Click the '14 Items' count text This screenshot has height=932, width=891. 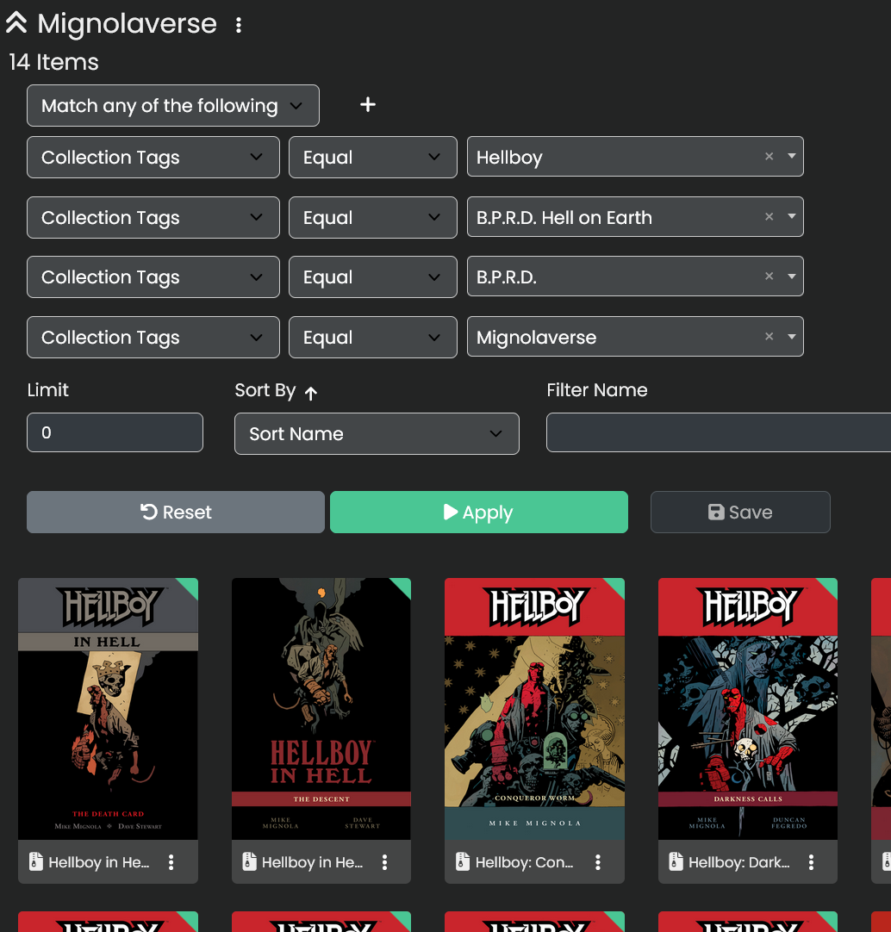[53, 62]
